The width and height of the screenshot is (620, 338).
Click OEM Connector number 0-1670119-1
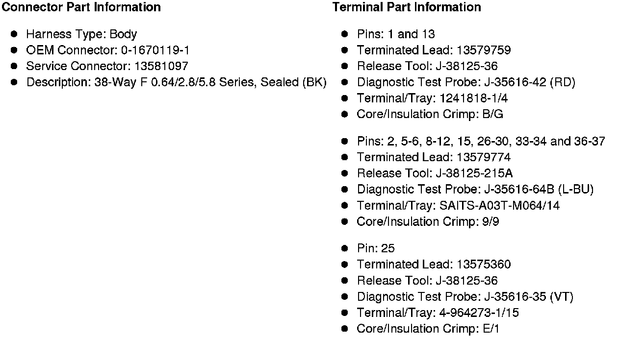click(155, 50)
